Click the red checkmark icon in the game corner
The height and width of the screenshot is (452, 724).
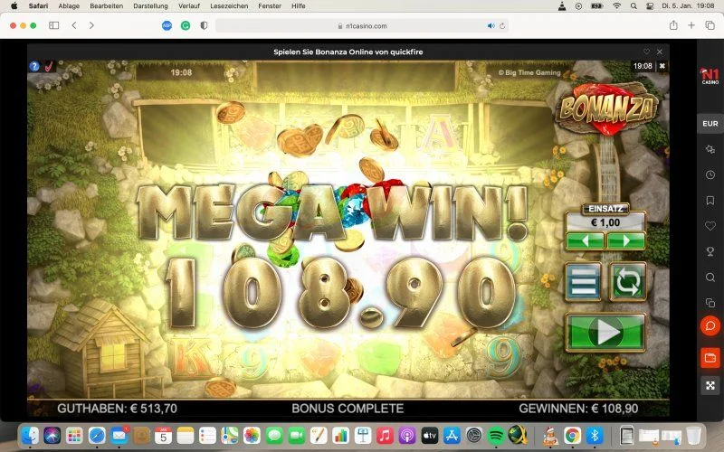click(x=49, y=66)
